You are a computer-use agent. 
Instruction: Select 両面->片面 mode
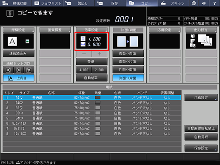click(128, 62)
